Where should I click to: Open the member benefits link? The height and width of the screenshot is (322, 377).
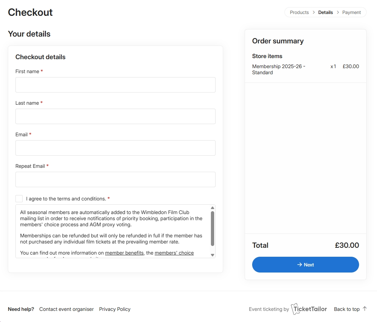point(124,253)
